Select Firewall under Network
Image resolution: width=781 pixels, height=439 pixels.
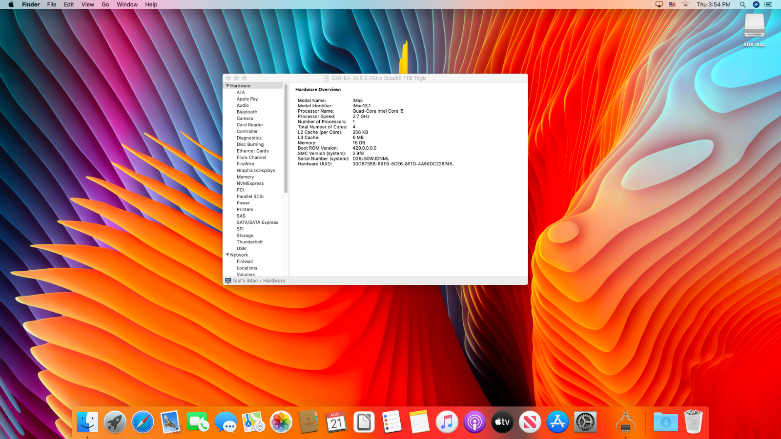point(245,261)
